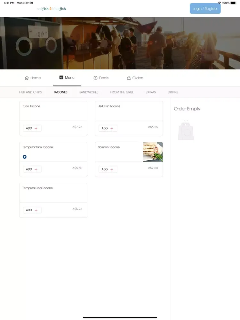This screenshot has height=320, width=240.
Task: Add Tempura Cod Tacone to order
Action: (32, 210)
